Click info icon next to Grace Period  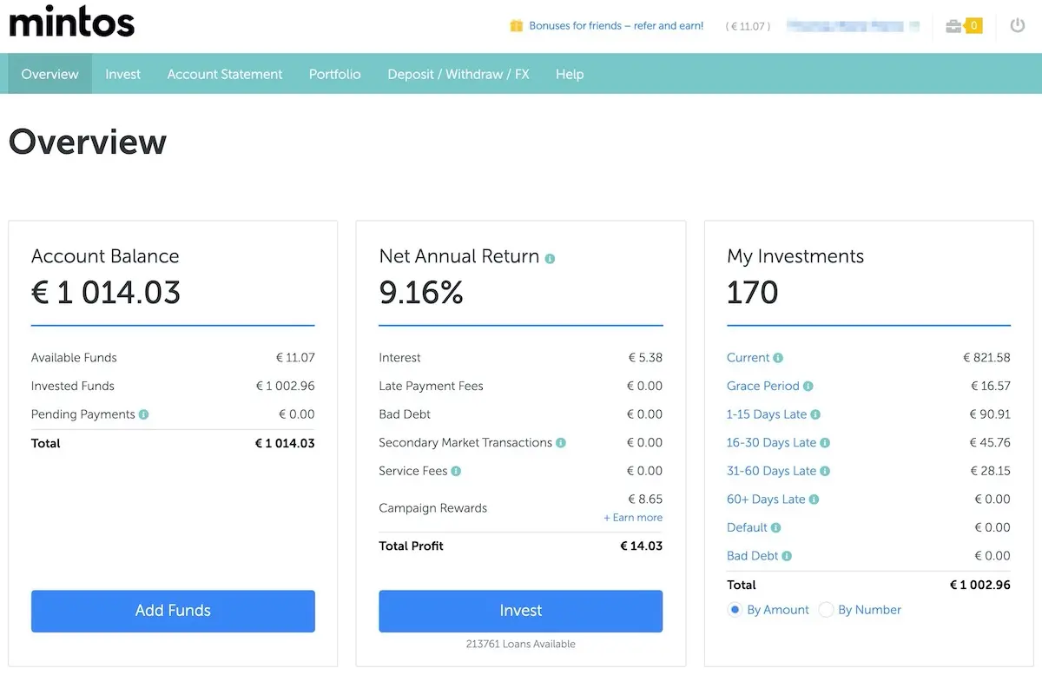coord(808,387)
